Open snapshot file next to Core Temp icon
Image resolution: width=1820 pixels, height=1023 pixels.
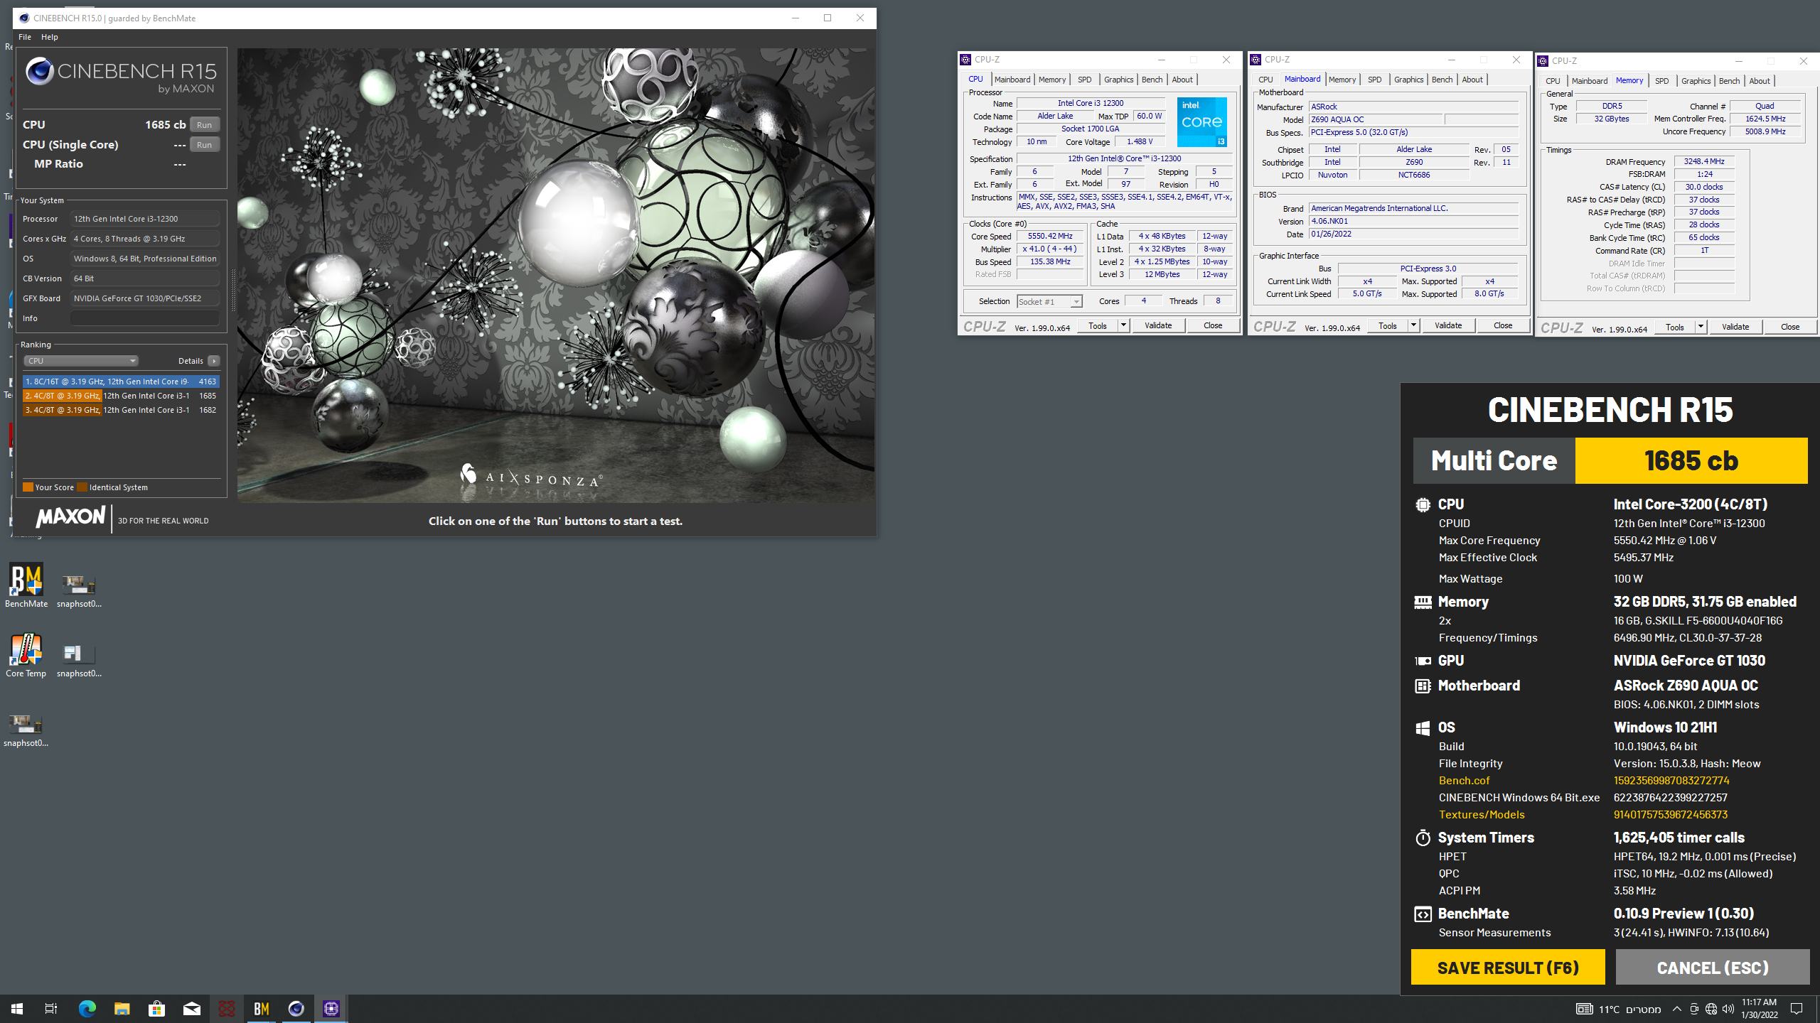point(79,661)
